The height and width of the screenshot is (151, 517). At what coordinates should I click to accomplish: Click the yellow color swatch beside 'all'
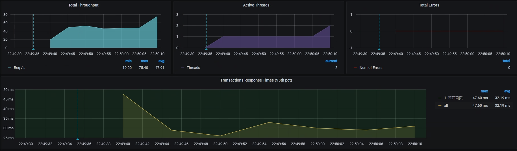click(440, 106)
